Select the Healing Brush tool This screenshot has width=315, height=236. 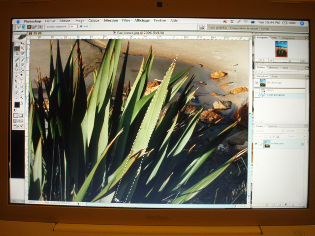click(x=17, y=59)
